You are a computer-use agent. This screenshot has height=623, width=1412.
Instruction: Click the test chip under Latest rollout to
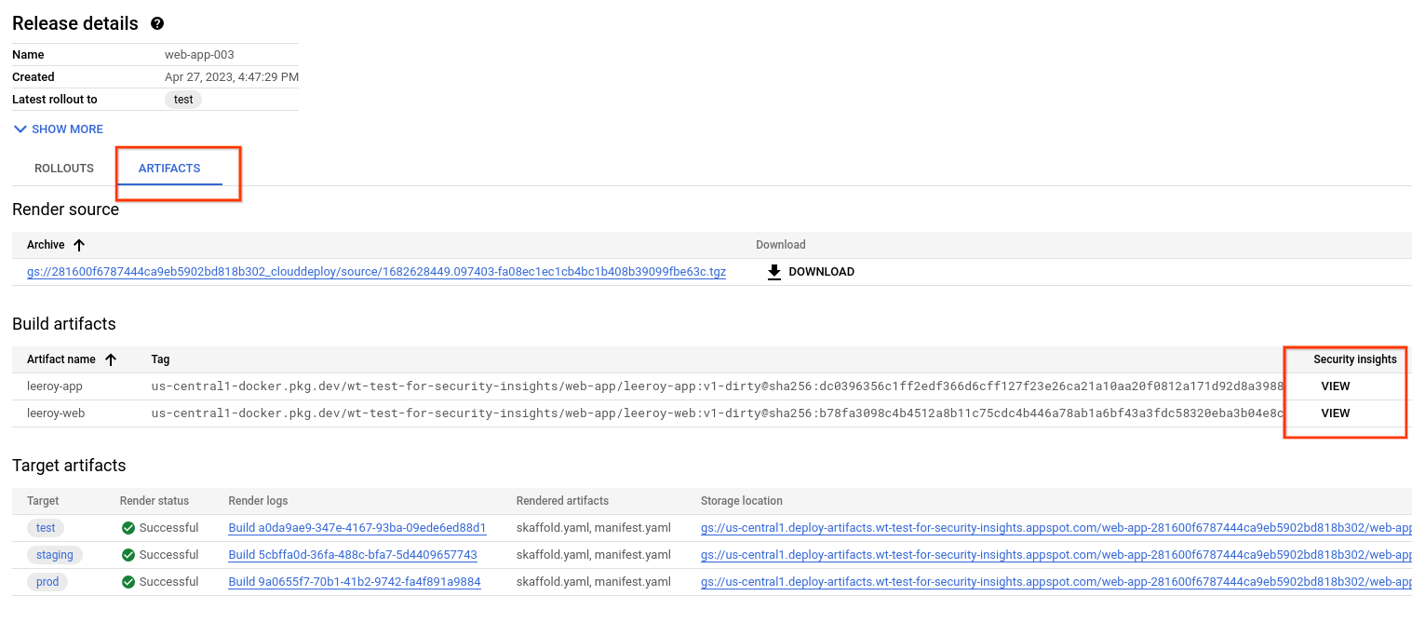click(x=182, y=99)
